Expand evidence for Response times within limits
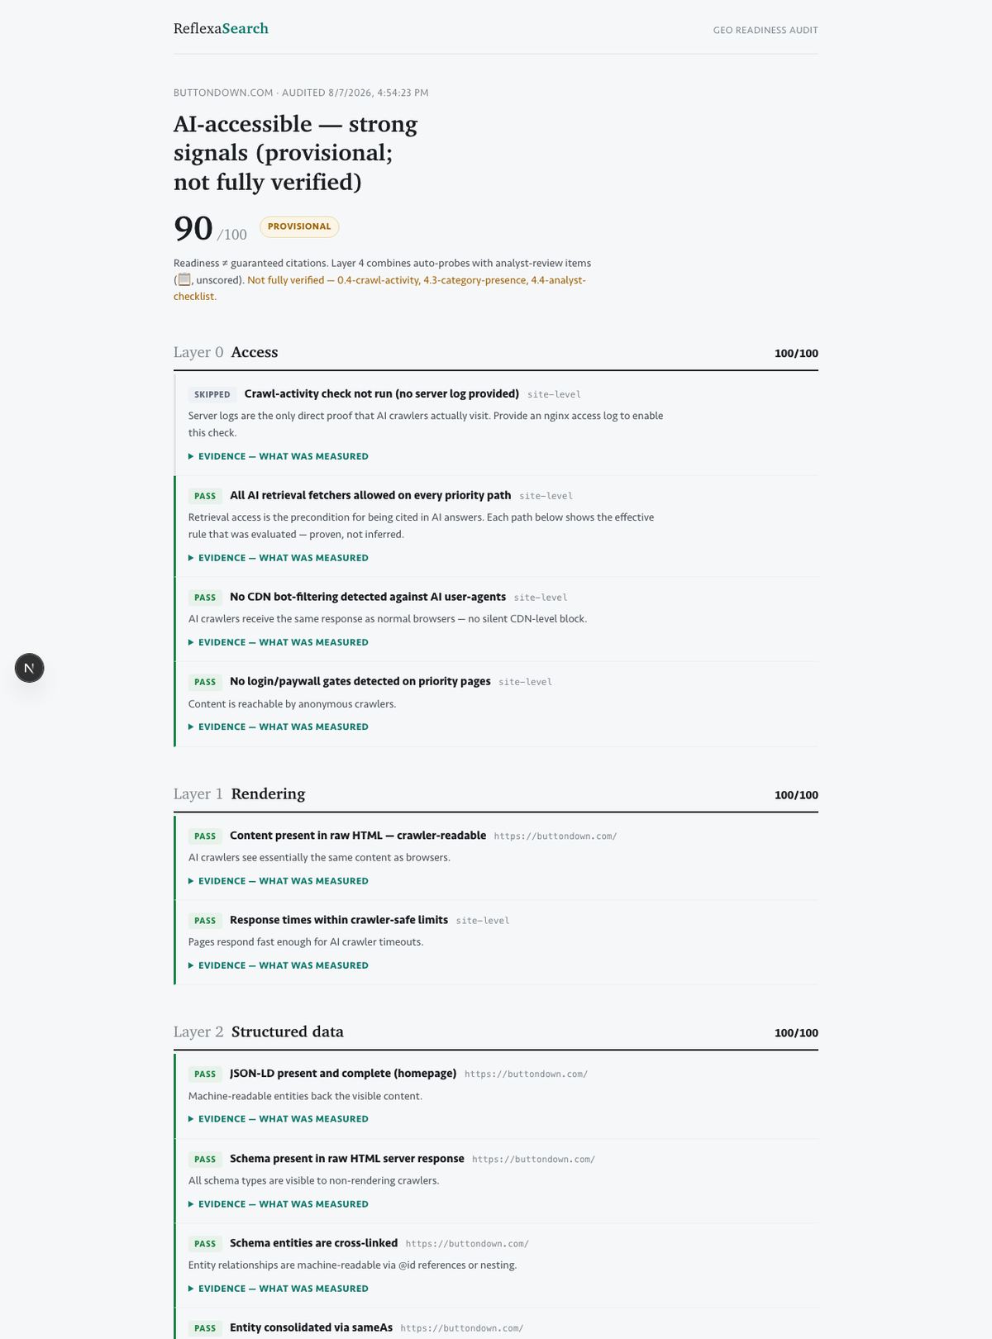Image resolution: width=992 pixels, height=1339 pixels. point(279,965)
